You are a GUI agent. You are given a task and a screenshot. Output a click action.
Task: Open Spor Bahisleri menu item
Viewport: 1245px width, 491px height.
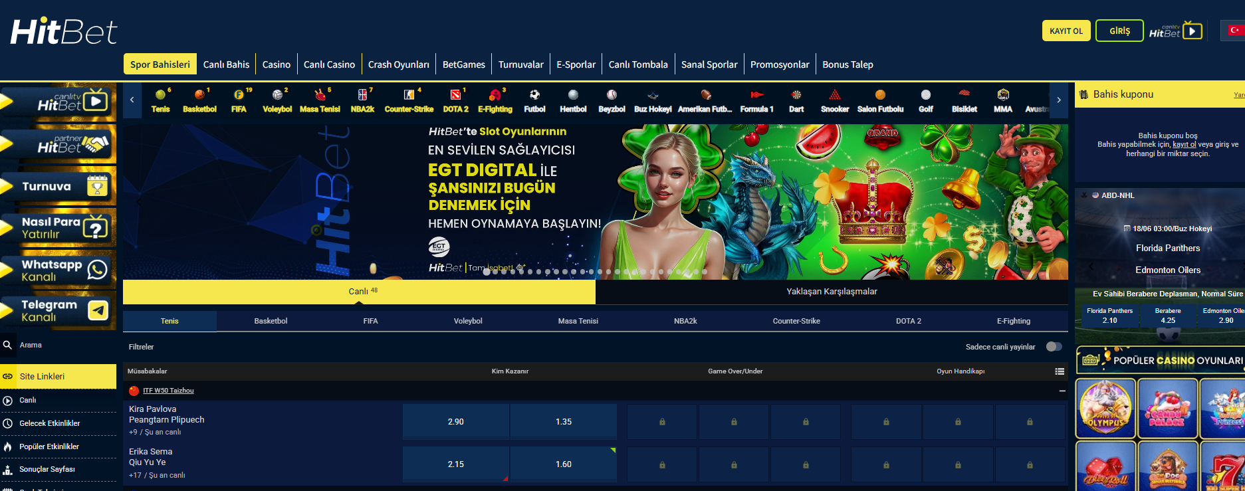pos(160,64)
